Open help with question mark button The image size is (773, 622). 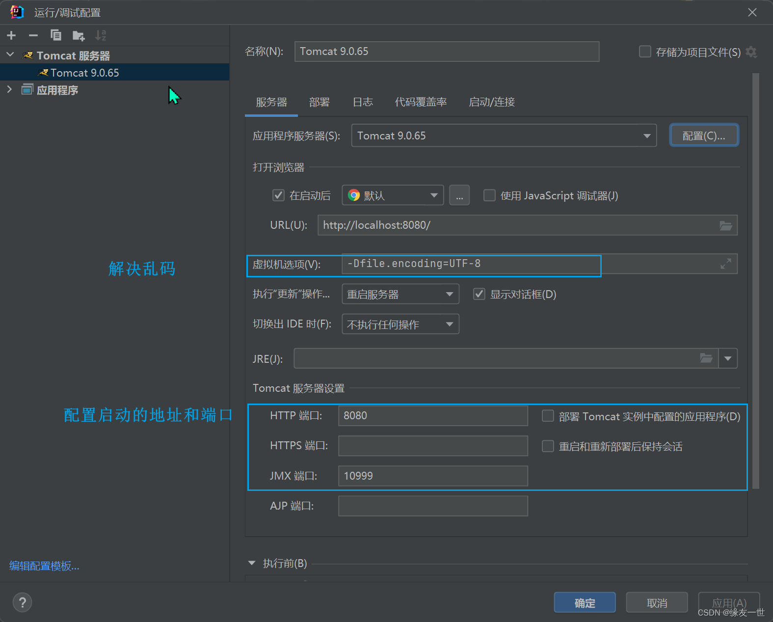click(x=22, y=602)
